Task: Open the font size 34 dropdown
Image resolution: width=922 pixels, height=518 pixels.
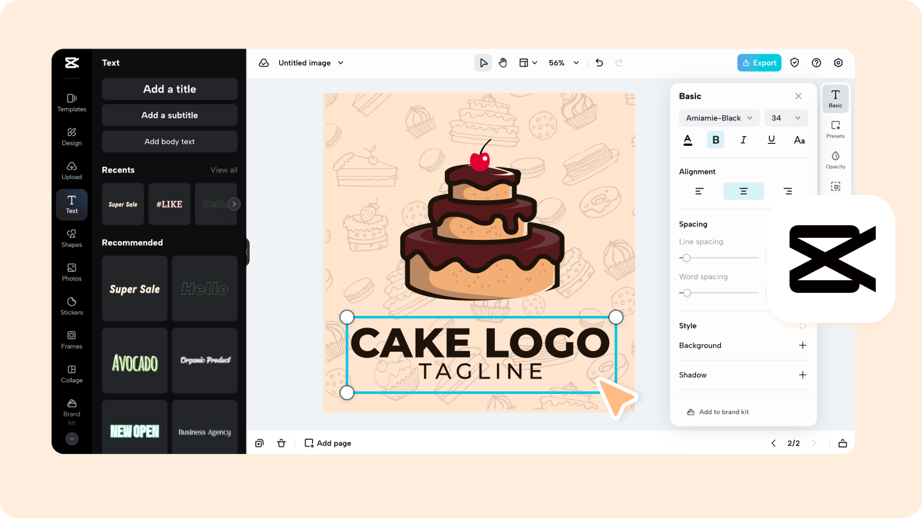Action: tap(786, 118)
